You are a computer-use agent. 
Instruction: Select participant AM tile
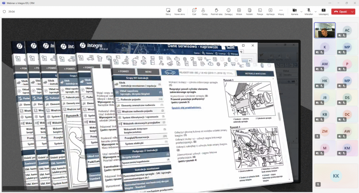[325, 64]
